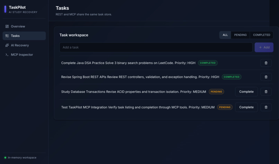Click PENDING badge on MCP Integration task
The width and height of the screenshot is (279, 164).
coord(225,107)
